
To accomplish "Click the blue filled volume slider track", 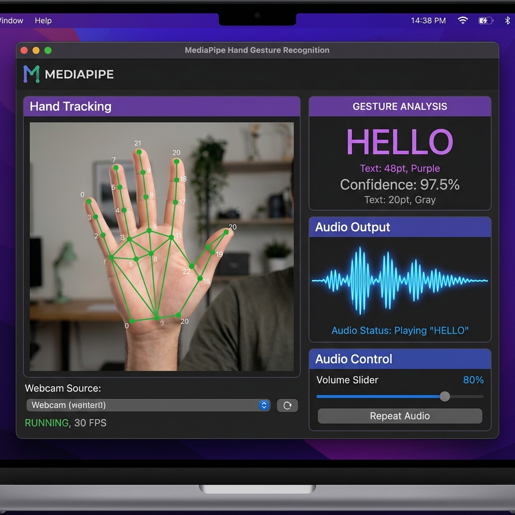I will tap(378, 396).
